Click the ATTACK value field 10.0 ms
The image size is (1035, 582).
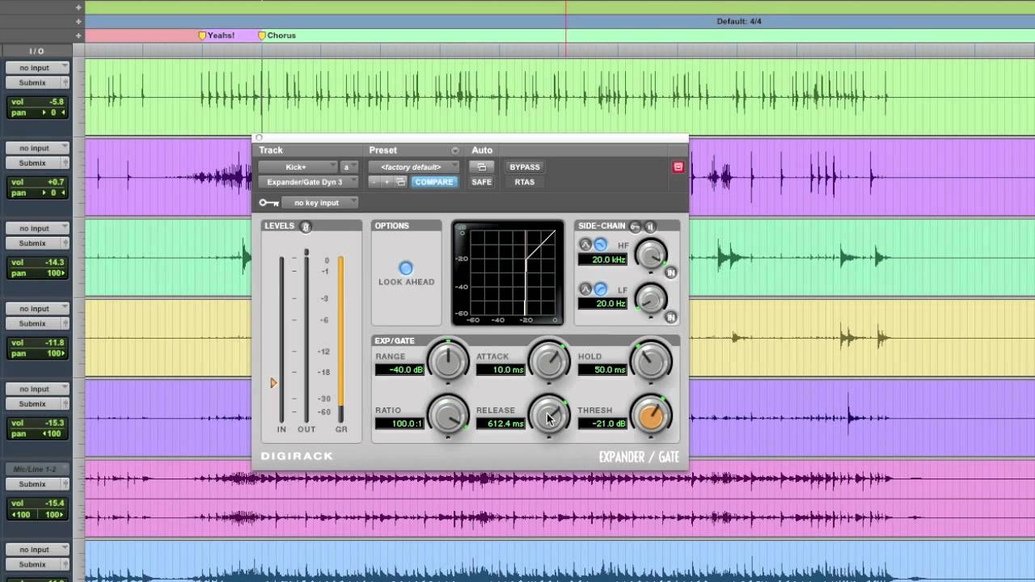(x=501, y=369)
